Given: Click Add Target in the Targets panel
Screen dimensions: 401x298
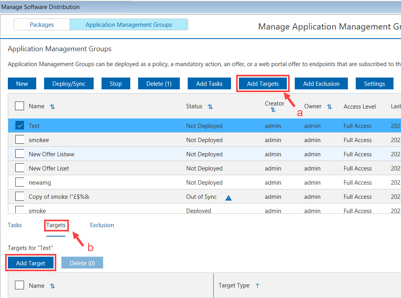Looking at the screenshot, I should 30,262.
